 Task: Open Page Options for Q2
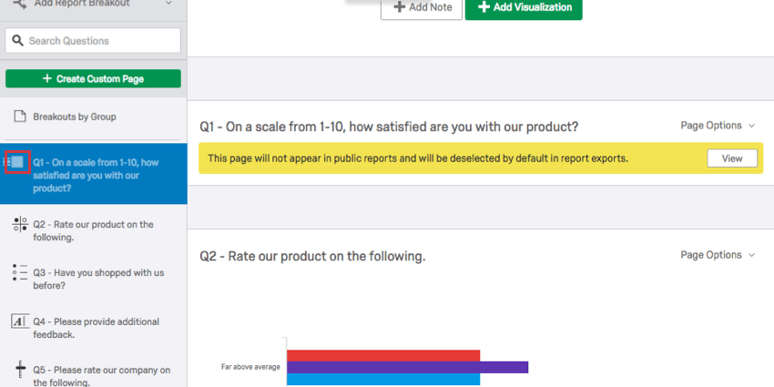tap(718, 255)
